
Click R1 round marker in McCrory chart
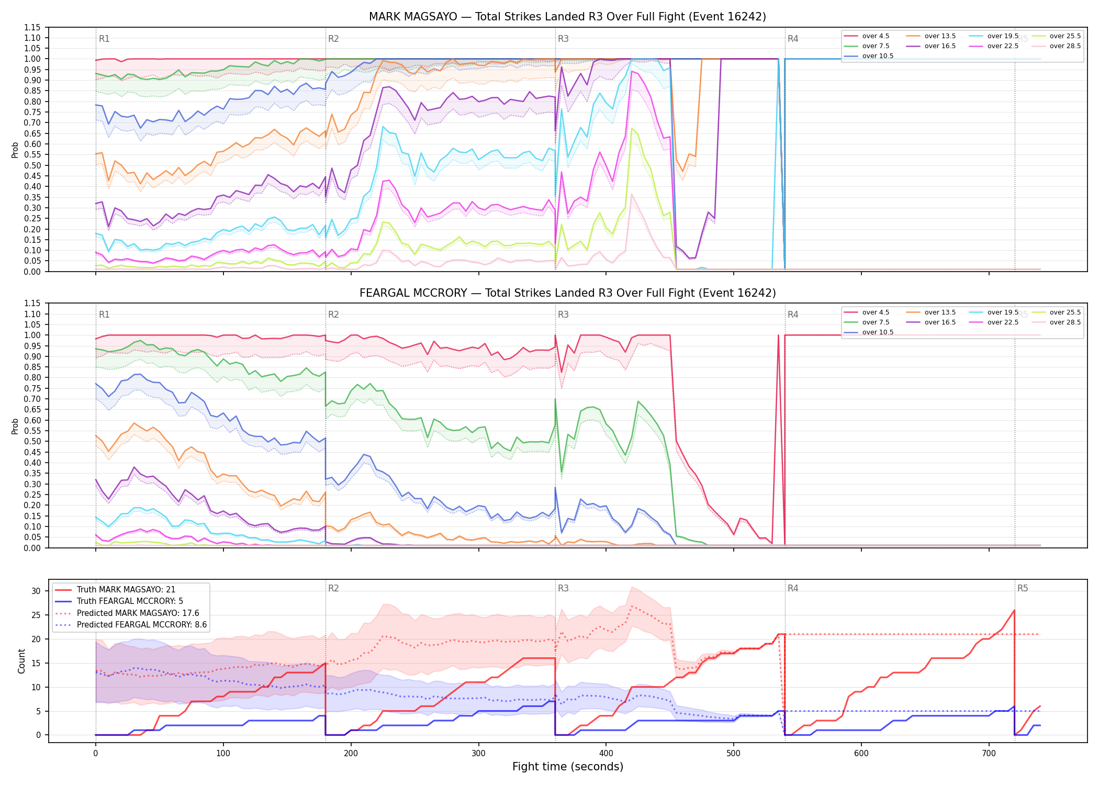click(104, 315)
